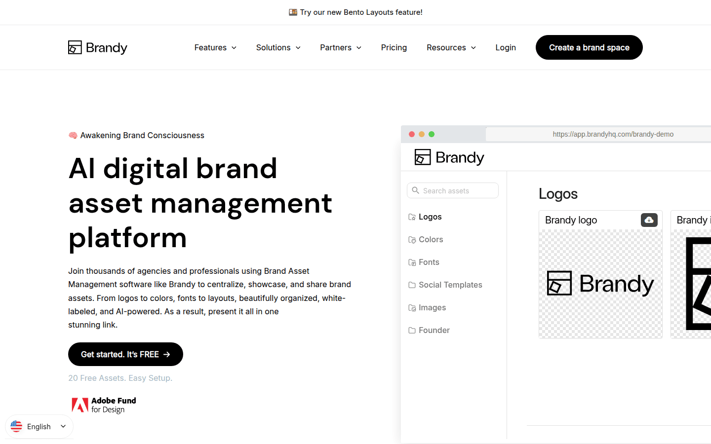Select Logos in the demo sidebar
The height and width of the screenshot is (444, 711).
coord(430,217)
